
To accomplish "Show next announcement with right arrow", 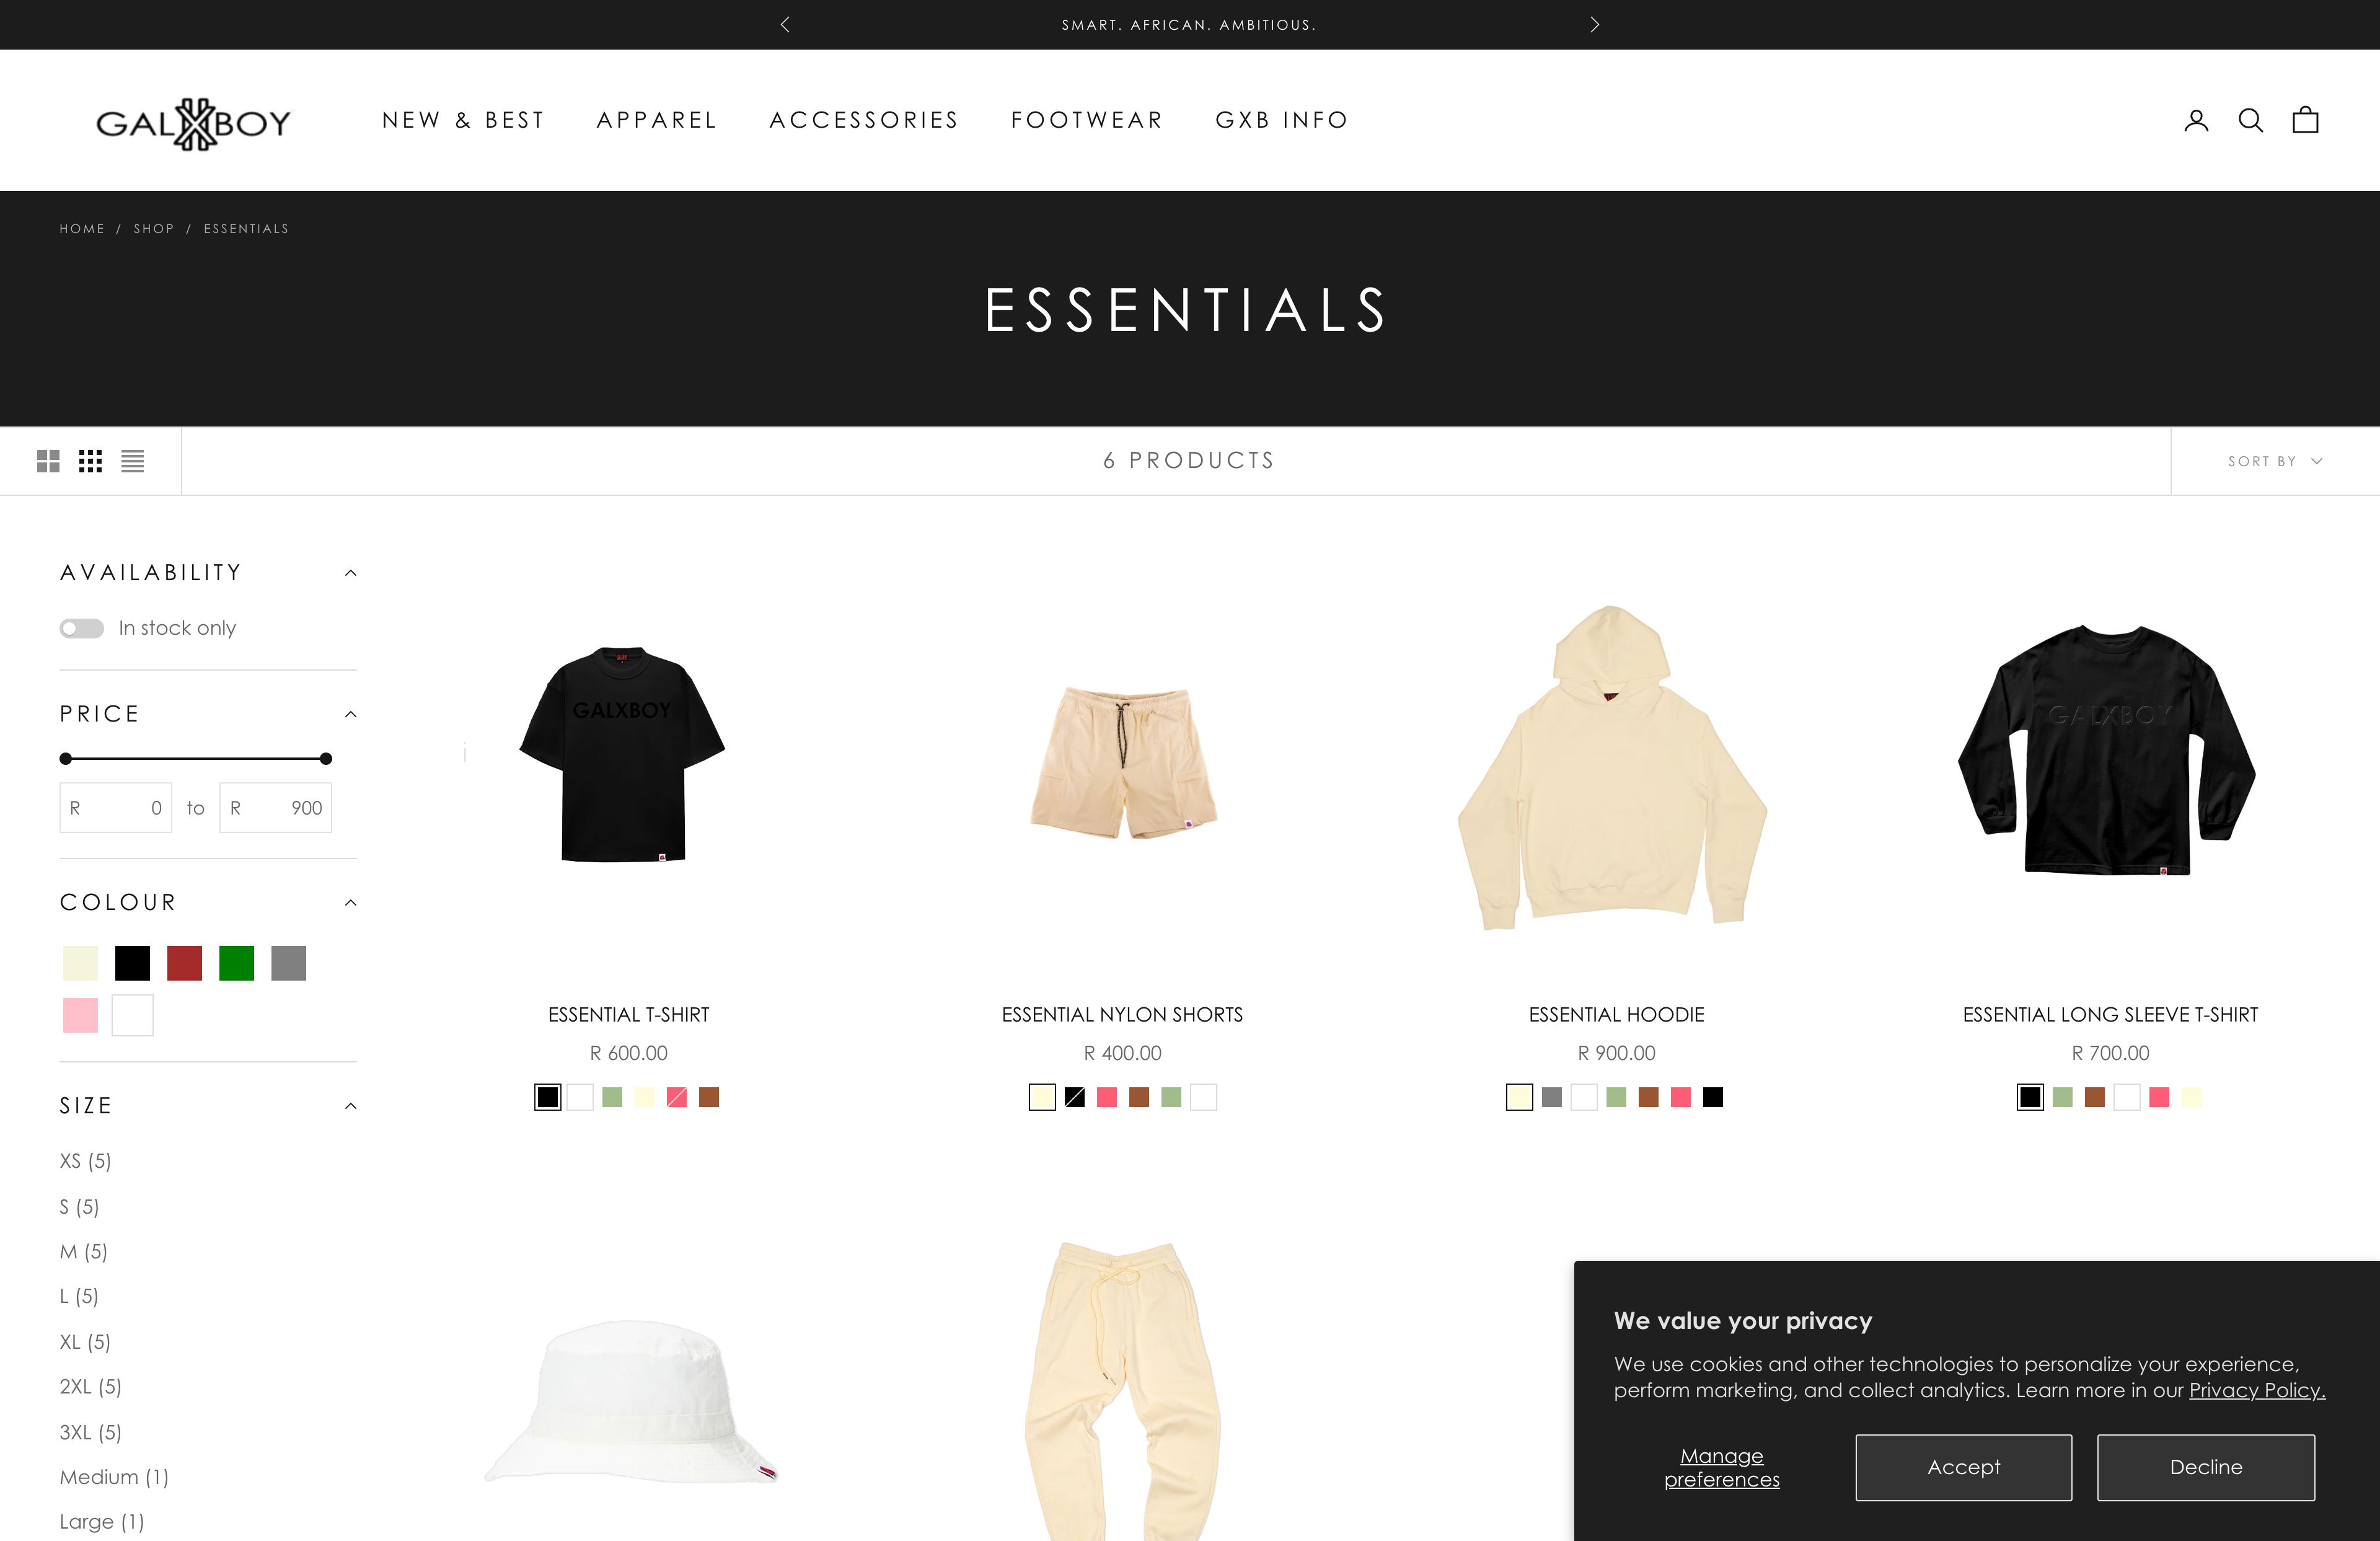I will click(x=1595, y=24).
